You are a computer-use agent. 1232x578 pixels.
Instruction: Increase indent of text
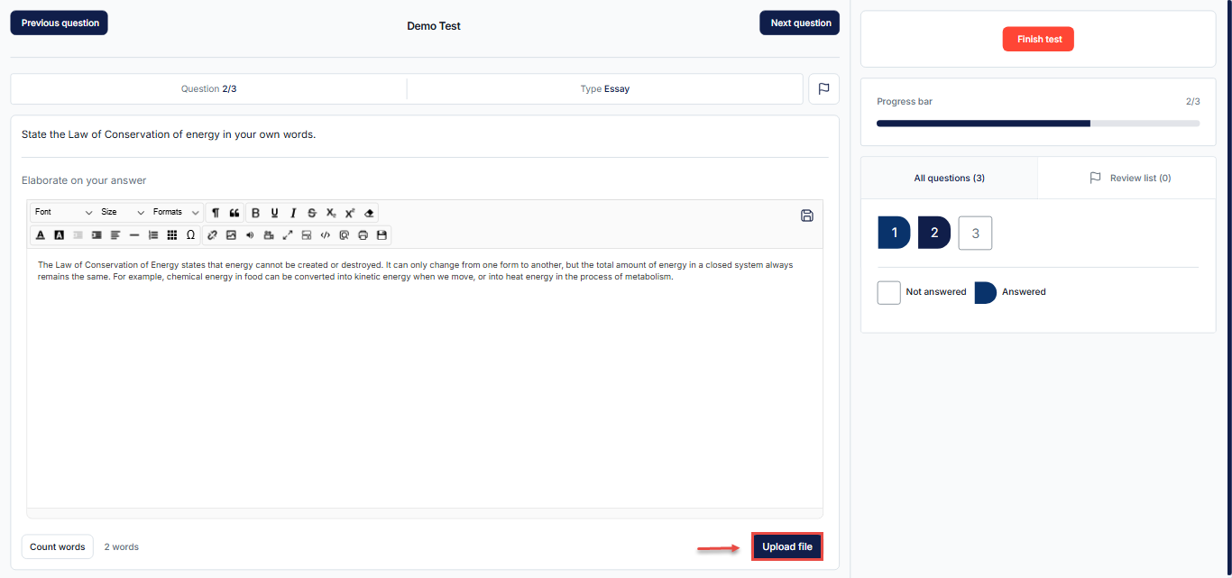(x=97, y=234)
